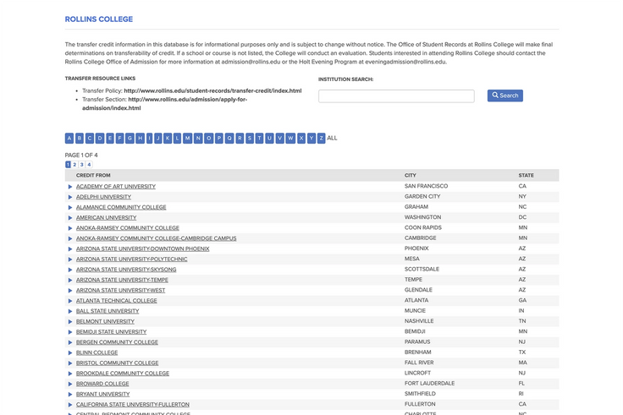Screen dimensions: 623x415
Task: Open Bristol Community College link
Action: click(117, 363)
